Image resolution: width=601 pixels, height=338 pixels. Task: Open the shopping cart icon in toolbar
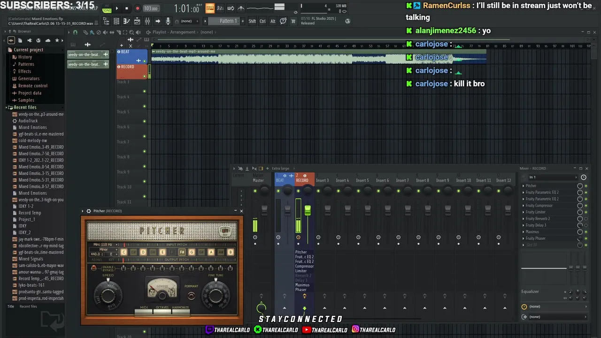coord(293,21)
